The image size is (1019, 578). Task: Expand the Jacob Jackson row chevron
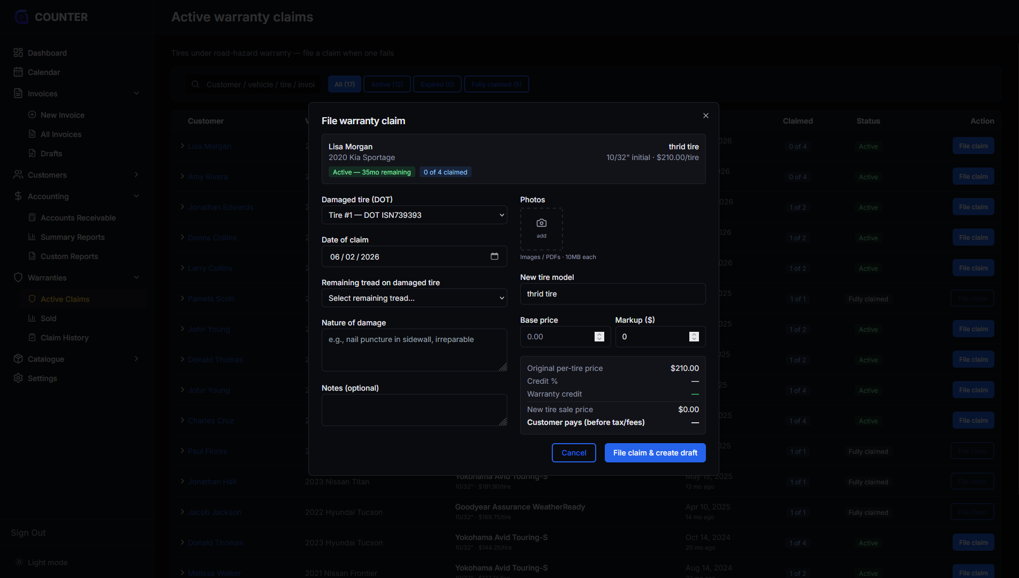(182, 512)
